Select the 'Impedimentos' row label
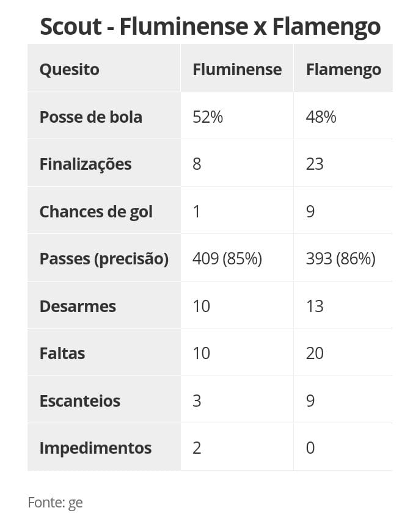Screen dimensions: 413x527 coord(95,448)
